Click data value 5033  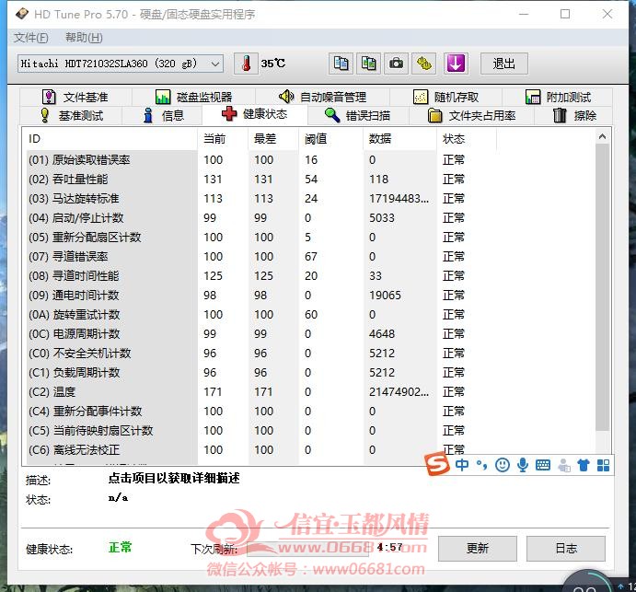click(382, 218)
